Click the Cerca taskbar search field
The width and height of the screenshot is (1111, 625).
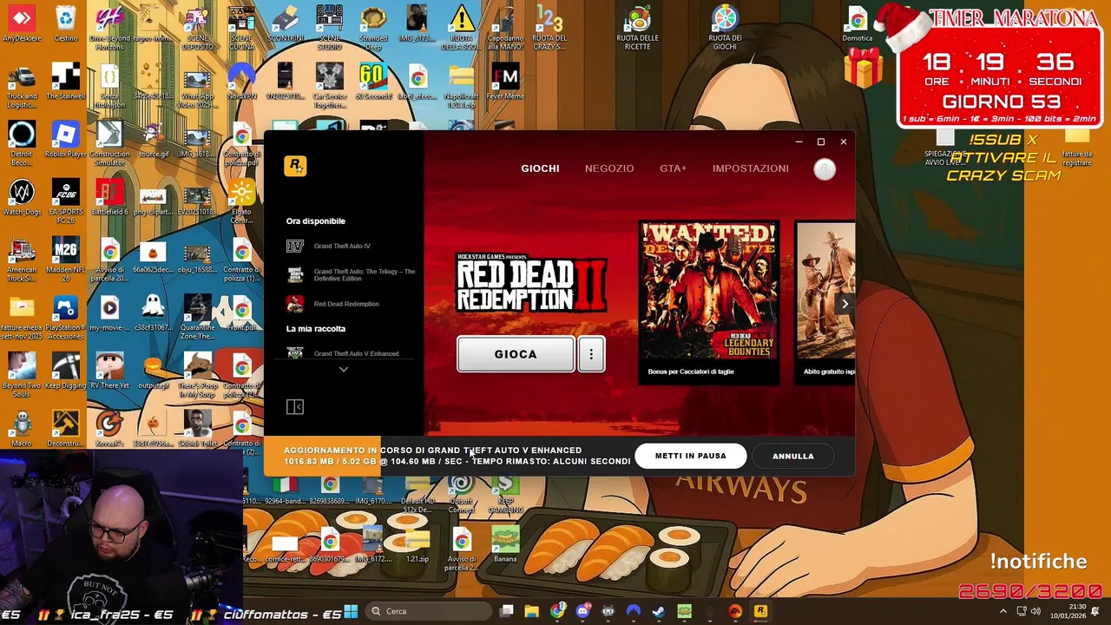click(427, 611)
